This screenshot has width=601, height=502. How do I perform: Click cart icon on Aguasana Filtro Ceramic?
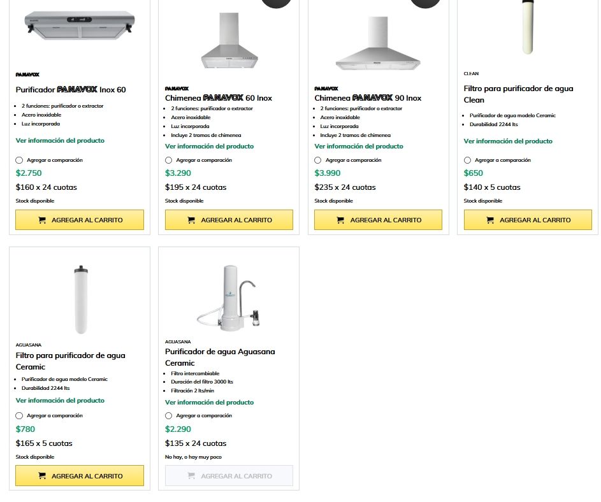point(43,476)
